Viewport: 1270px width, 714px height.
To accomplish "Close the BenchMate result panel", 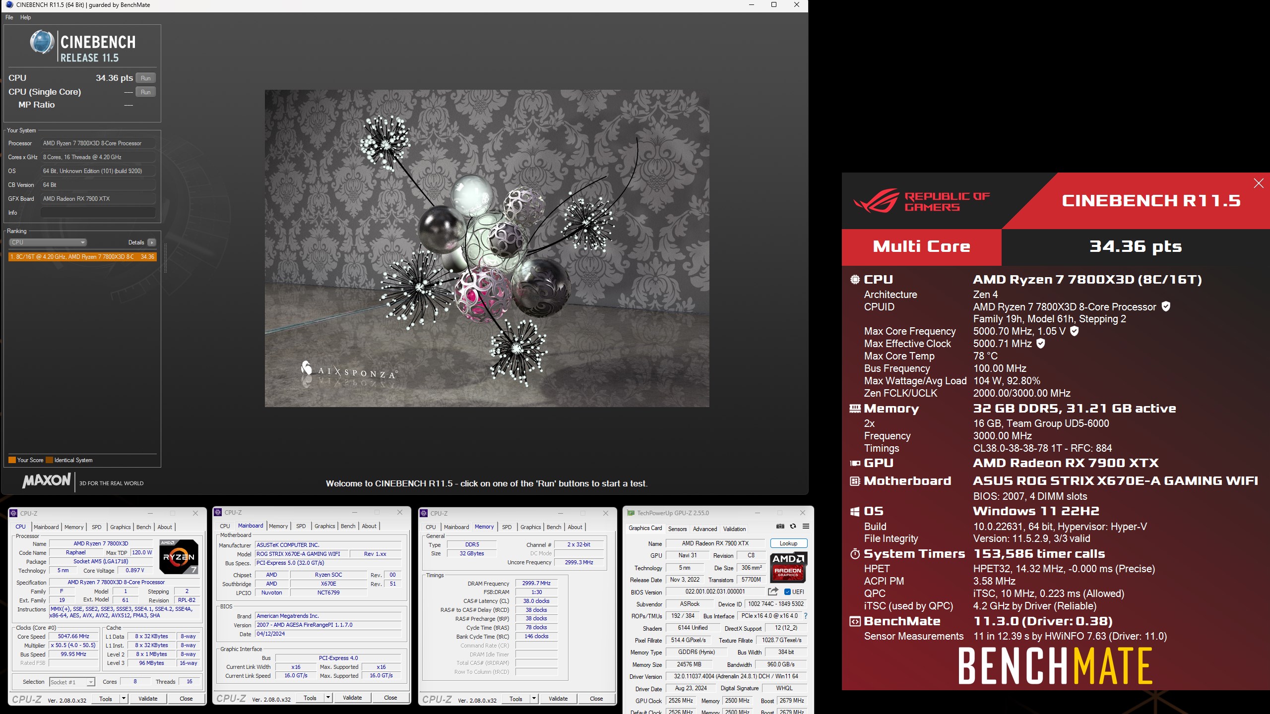I will tap(1259, 183).
